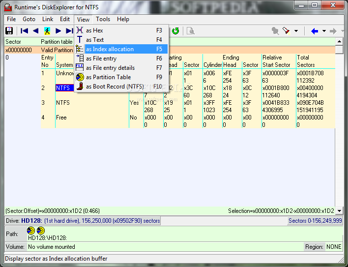Click the scrollbar up arrow
The width and height of the screenshot is (348, 267).
[x=339, y=41]
